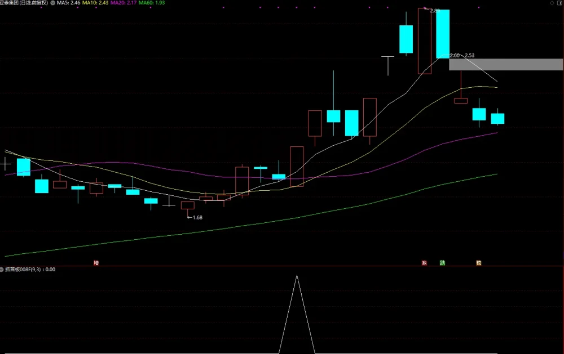
Task: Click the diamond icon at top right
Action: click(552, 3)
